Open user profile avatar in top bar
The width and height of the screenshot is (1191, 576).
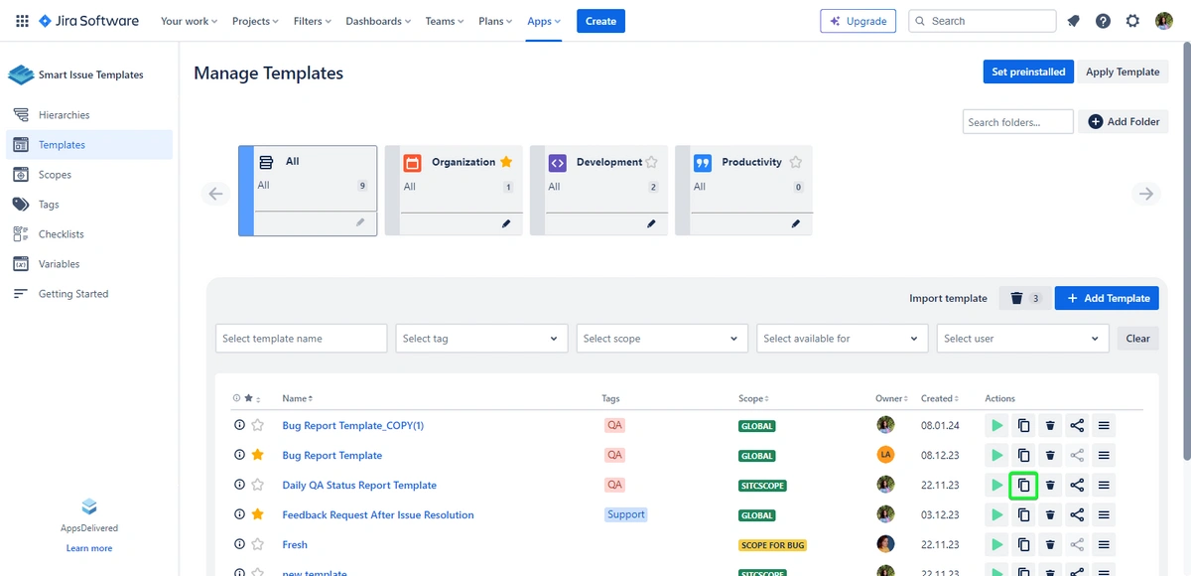coord(1164,21)
